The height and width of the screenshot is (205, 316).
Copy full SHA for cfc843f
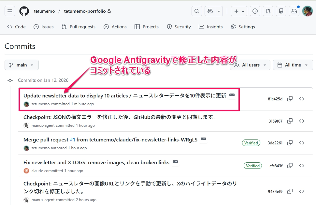pos(290,166)
